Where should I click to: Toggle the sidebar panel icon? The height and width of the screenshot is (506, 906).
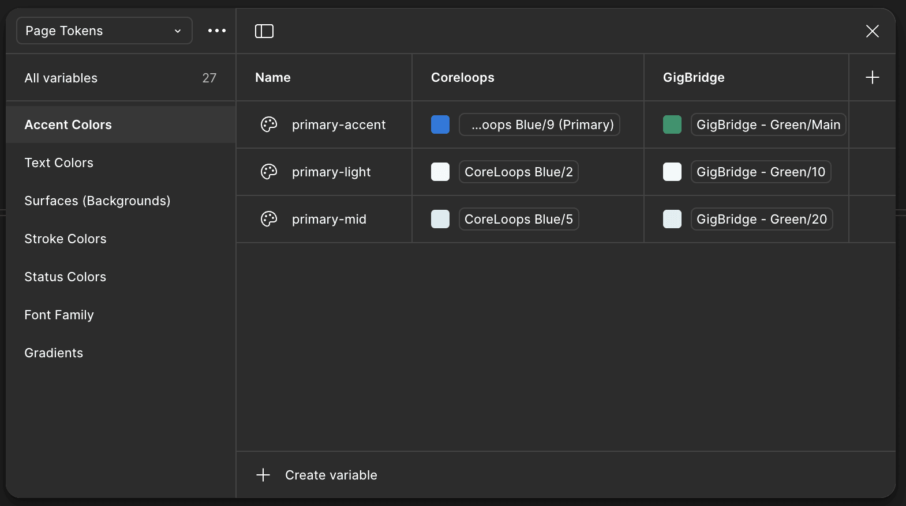[264, 31]
